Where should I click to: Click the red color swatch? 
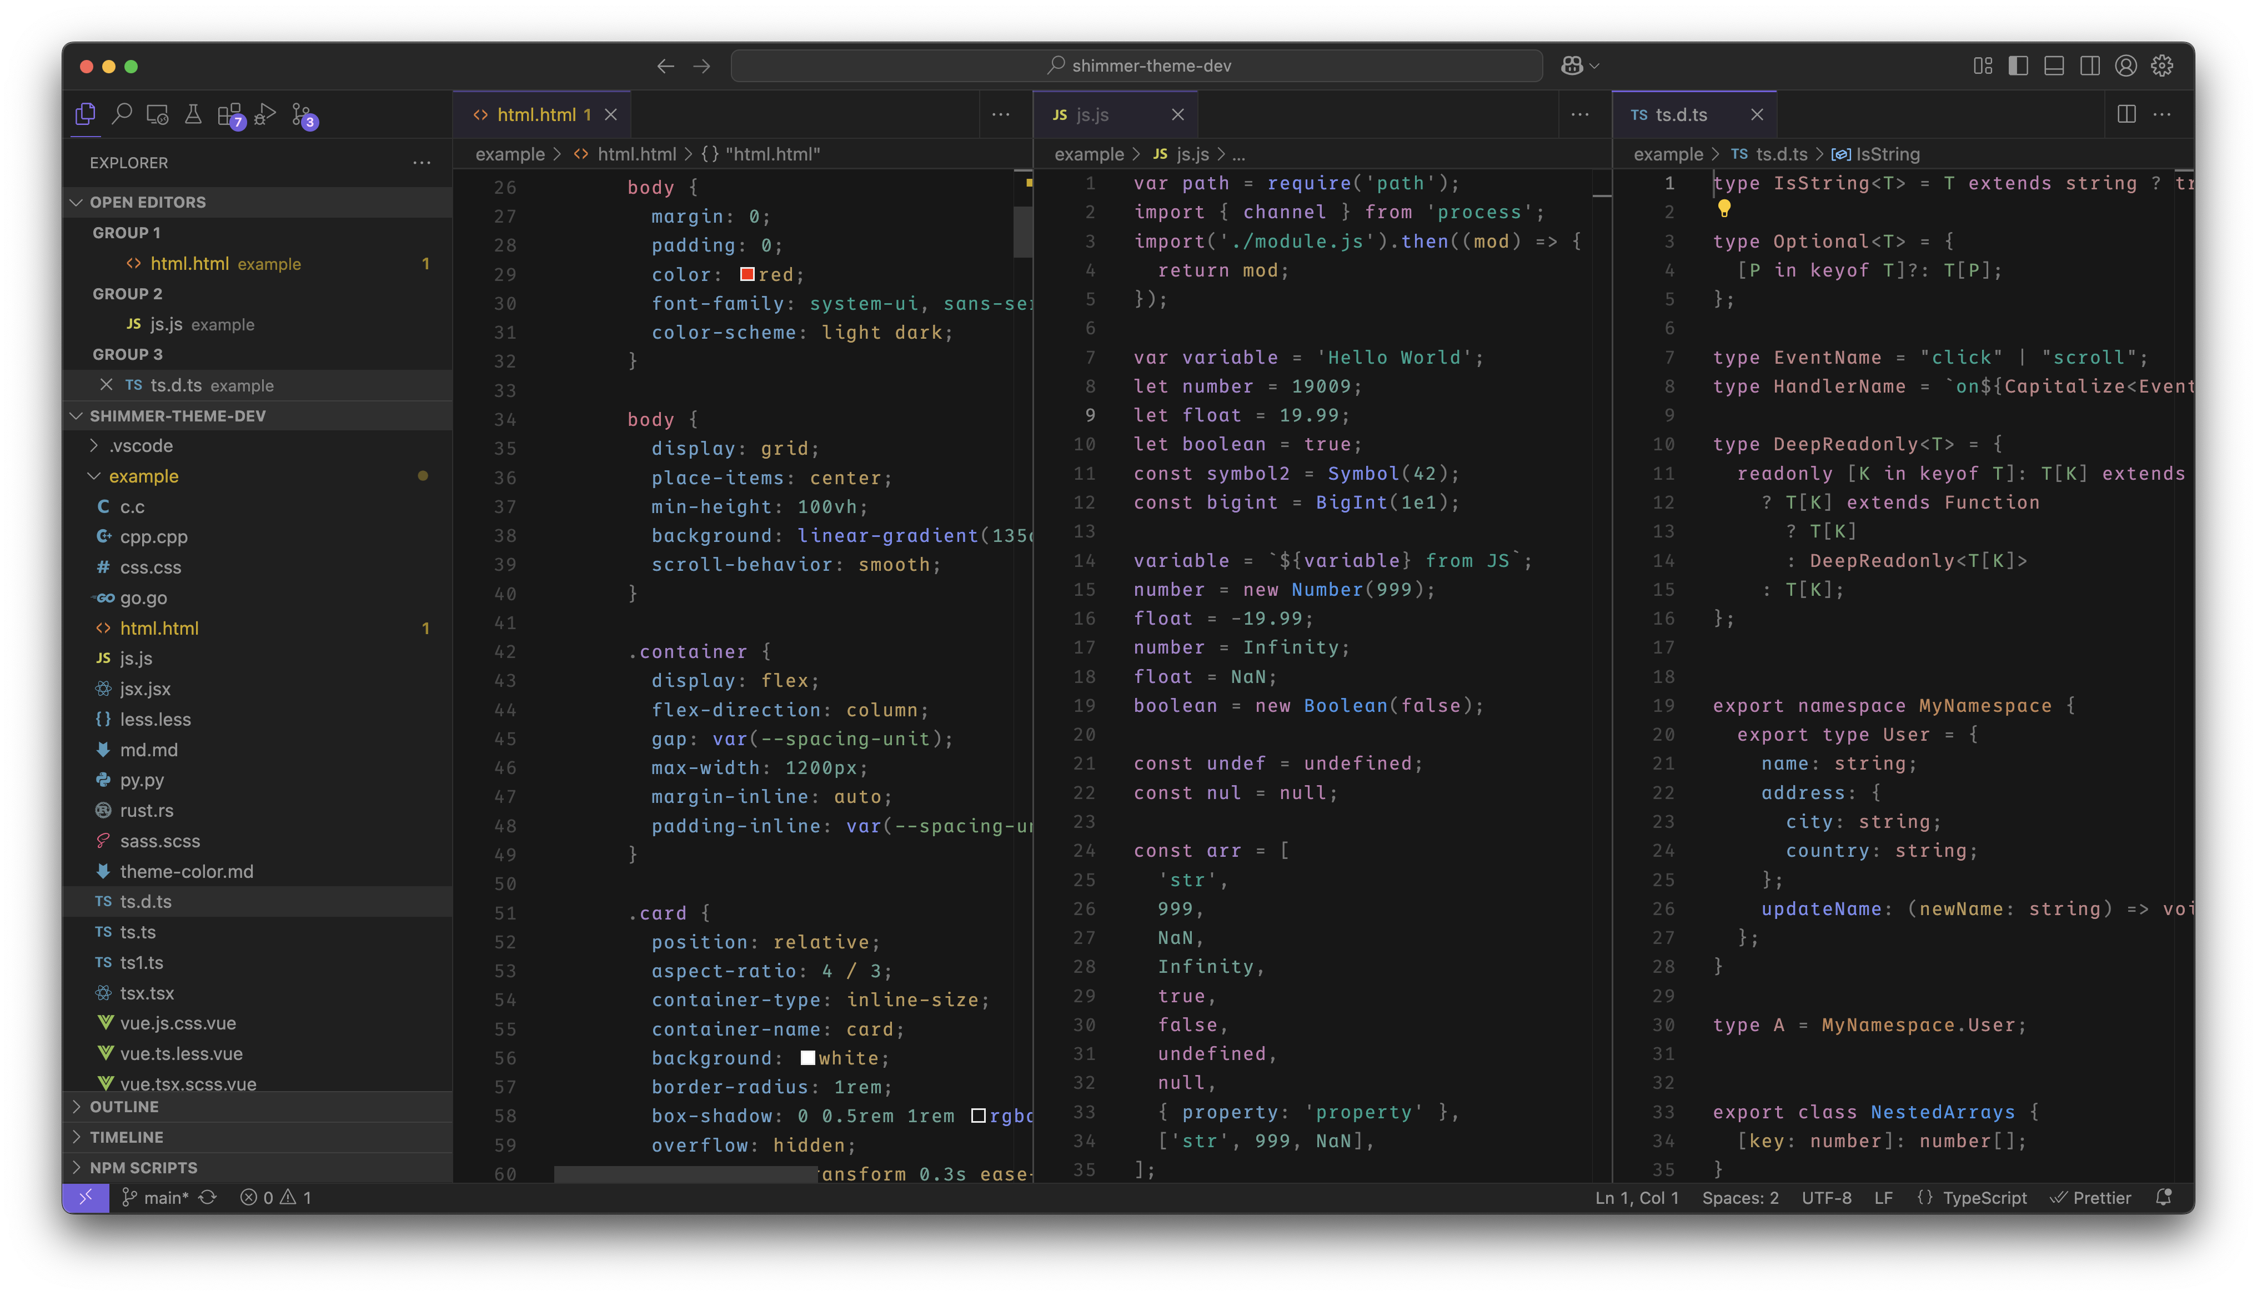[748, 274]
